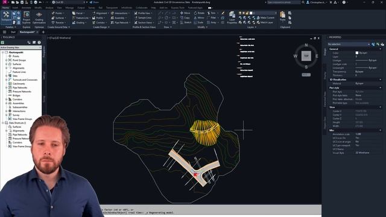The image size is (386, 217).
Task: Click the Help question mark icon
Action: [x=344, y=2]
